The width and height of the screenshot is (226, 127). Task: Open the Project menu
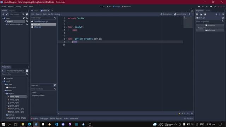(x=11, y=6)
